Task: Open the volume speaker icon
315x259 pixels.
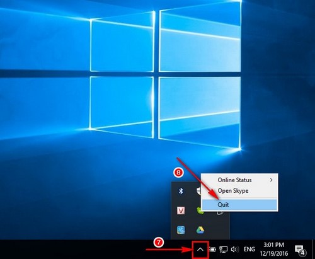Action: point(235,250)
